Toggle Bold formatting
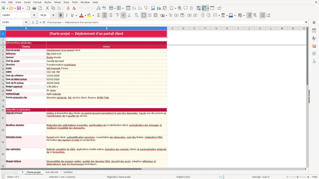319x179 pixels. click(61, 15)
